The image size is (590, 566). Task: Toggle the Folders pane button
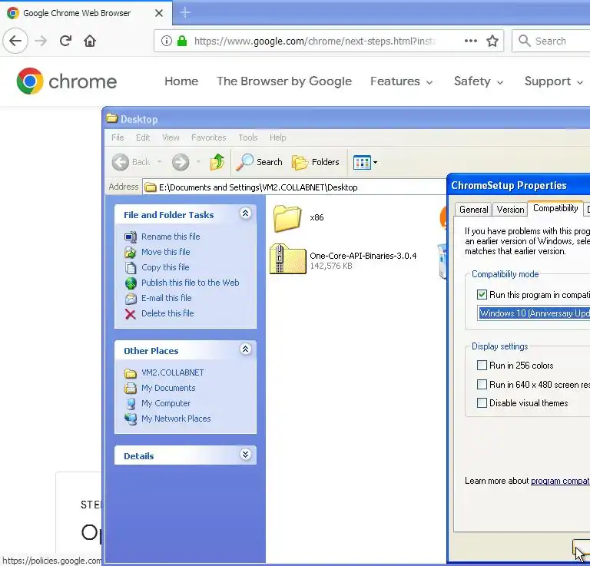315,162
